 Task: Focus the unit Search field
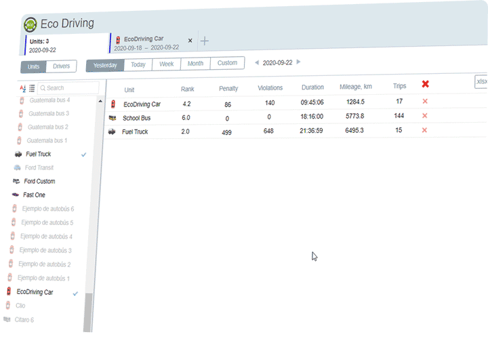coord(68,88)
